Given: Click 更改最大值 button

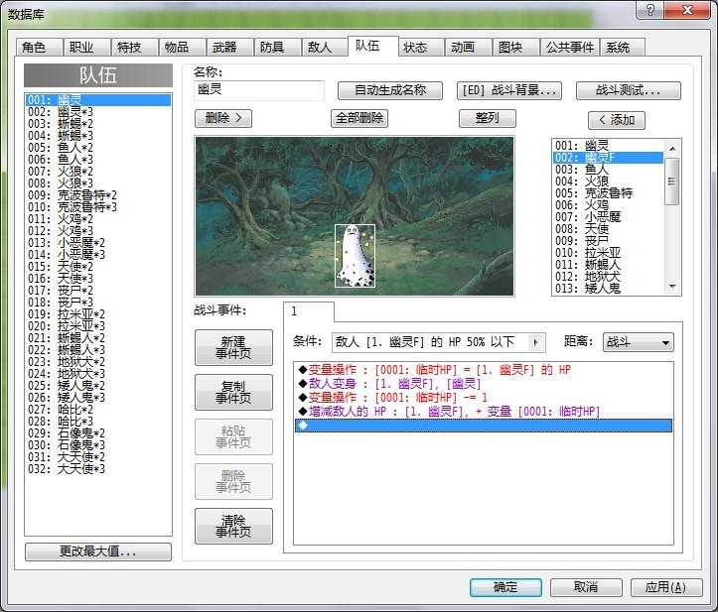Looking at the screenshot, I should (x=98, y=551).
